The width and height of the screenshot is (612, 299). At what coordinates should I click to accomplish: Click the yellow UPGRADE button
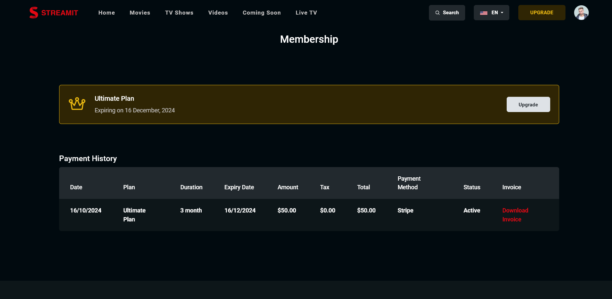tap(542, 13)
